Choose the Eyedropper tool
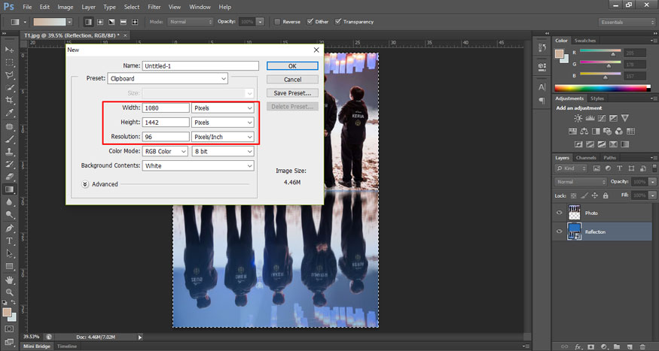 [x=10, y=113]
